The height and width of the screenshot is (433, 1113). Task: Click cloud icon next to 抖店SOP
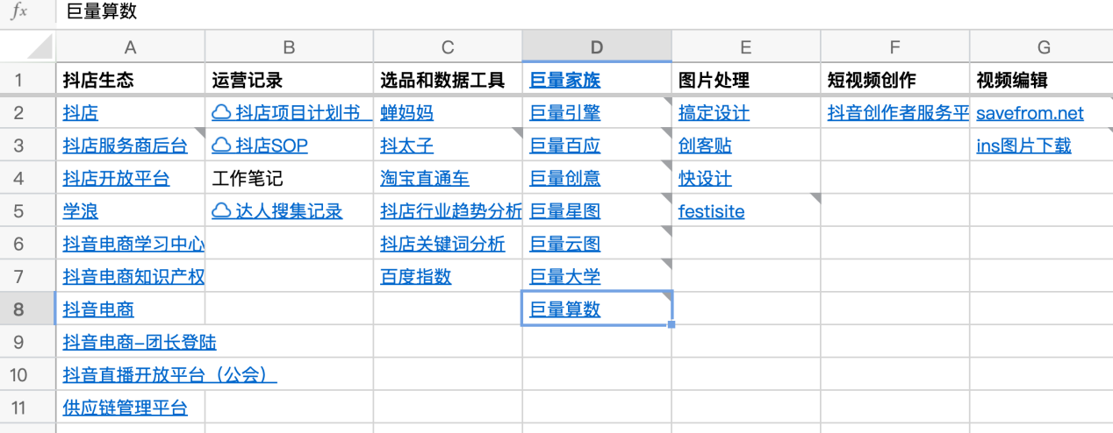pyautogui.click(x=221, y=146)
